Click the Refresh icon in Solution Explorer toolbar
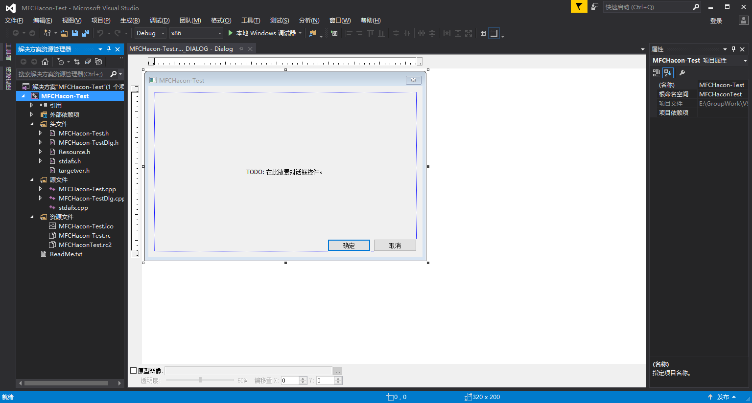Screen dimensions: 752x403 pos(77,62)
